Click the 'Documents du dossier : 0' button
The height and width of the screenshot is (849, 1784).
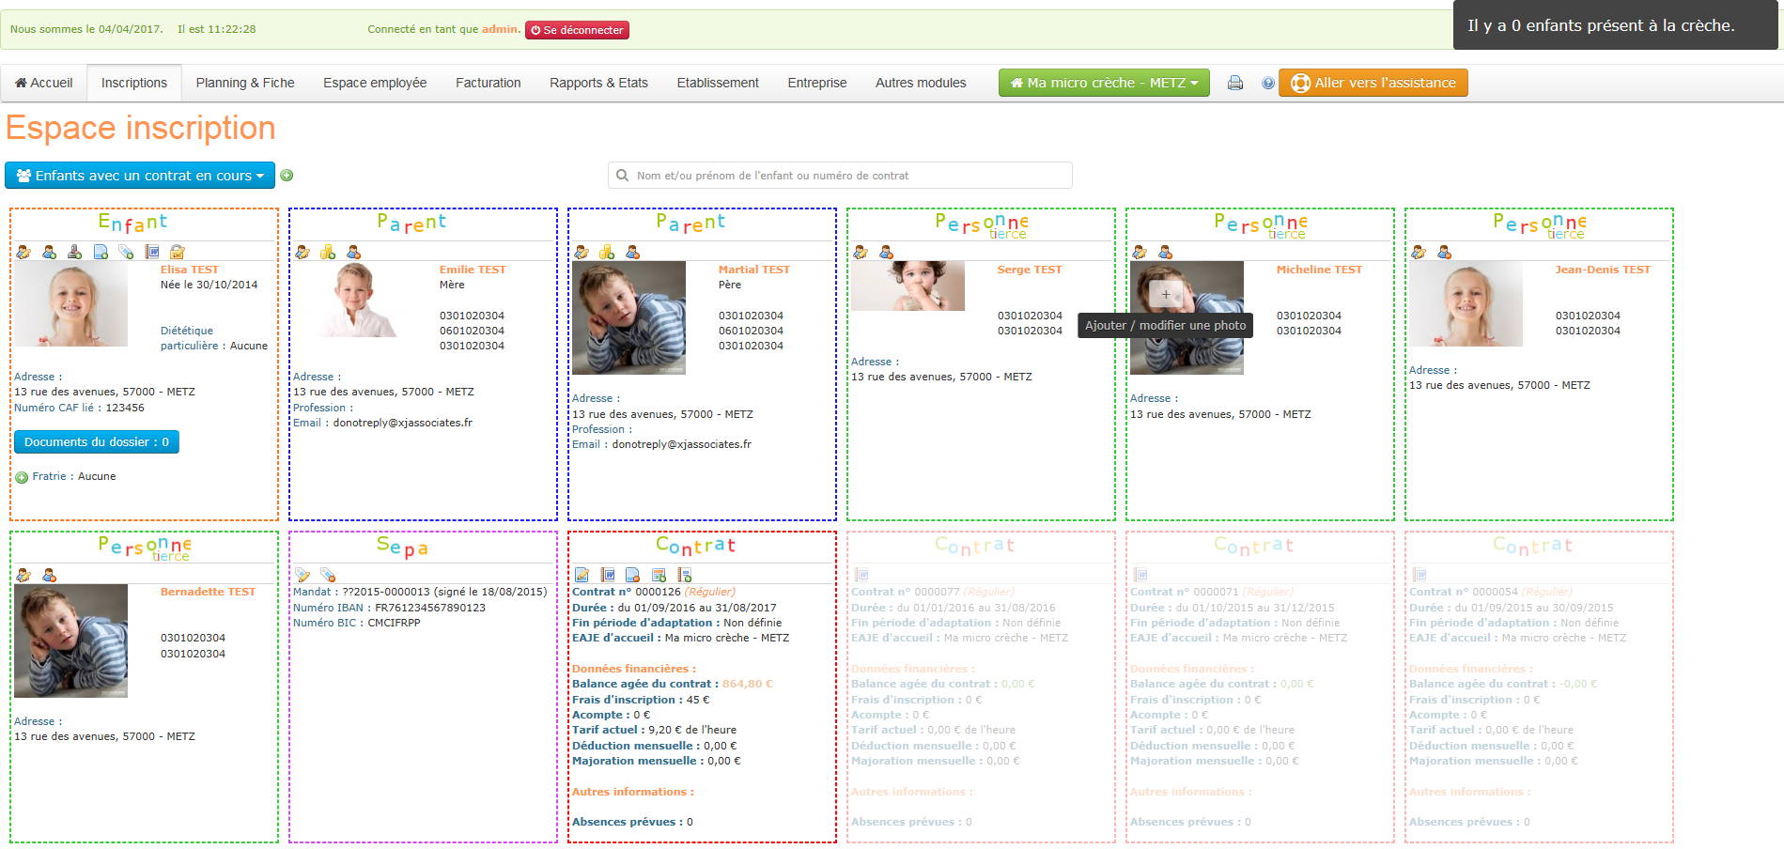point(97,442)
